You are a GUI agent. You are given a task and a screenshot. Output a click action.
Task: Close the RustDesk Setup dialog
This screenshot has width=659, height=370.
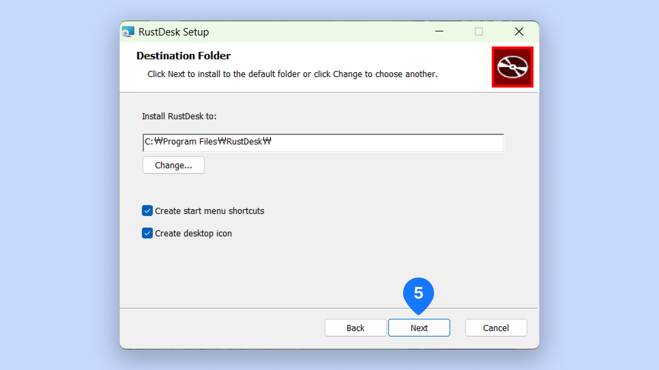coord(519,32)
